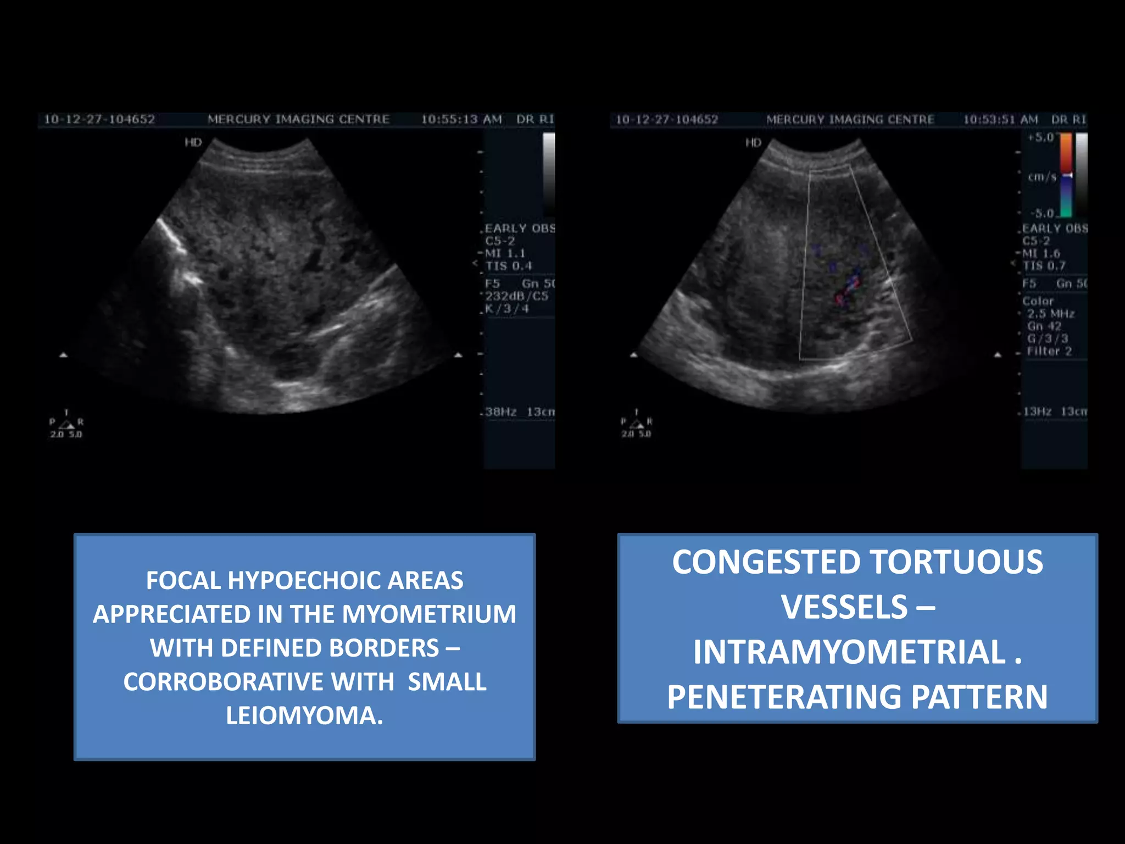
Task: Click the '13Hz 13cm' frame rate text
Action: coord(1055,412)
